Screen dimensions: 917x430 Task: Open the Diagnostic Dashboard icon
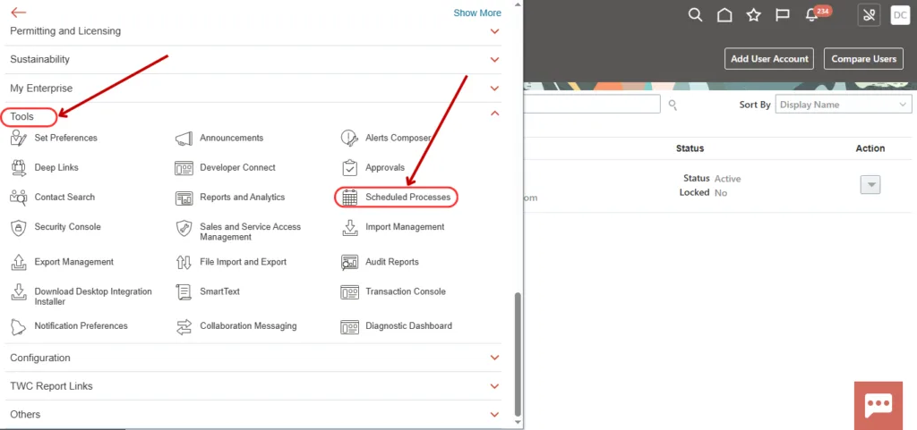click(350, 326)
